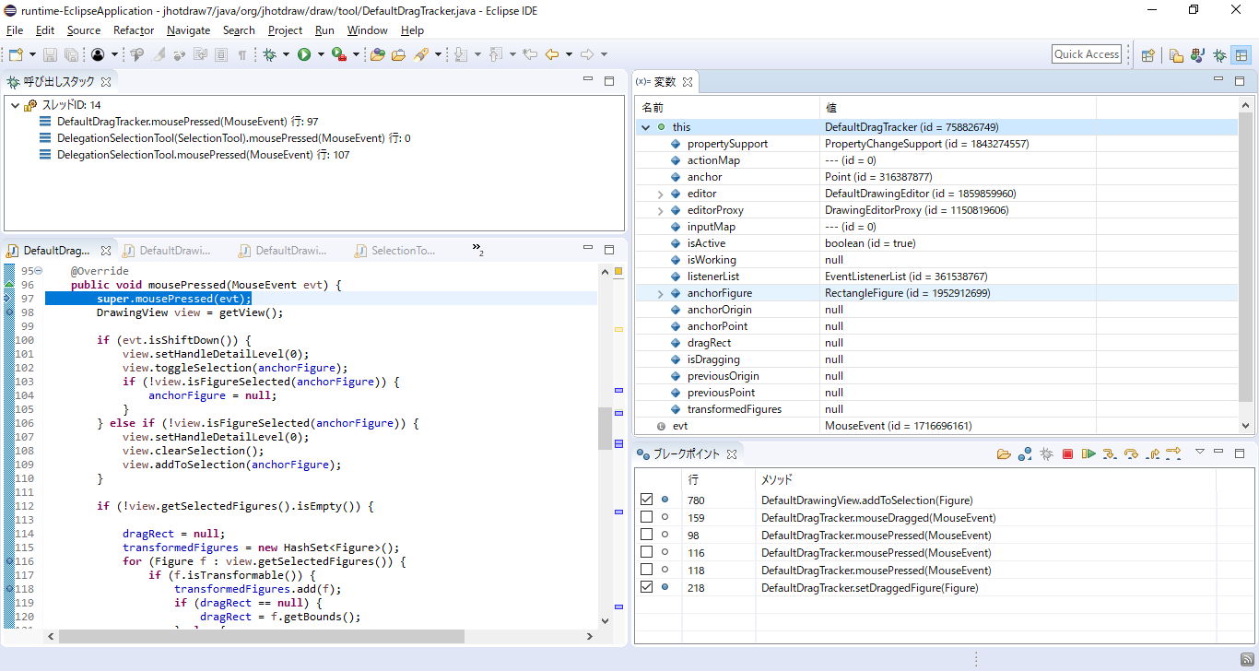1259x671 pixels.
Task: Click the Open Type folder icon
Action: coord(378,54)
